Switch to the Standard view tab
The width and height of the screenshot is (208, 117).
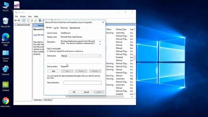48,100
